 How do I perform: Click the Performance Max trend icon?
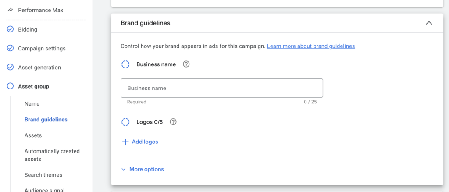[x=11, y=10]
